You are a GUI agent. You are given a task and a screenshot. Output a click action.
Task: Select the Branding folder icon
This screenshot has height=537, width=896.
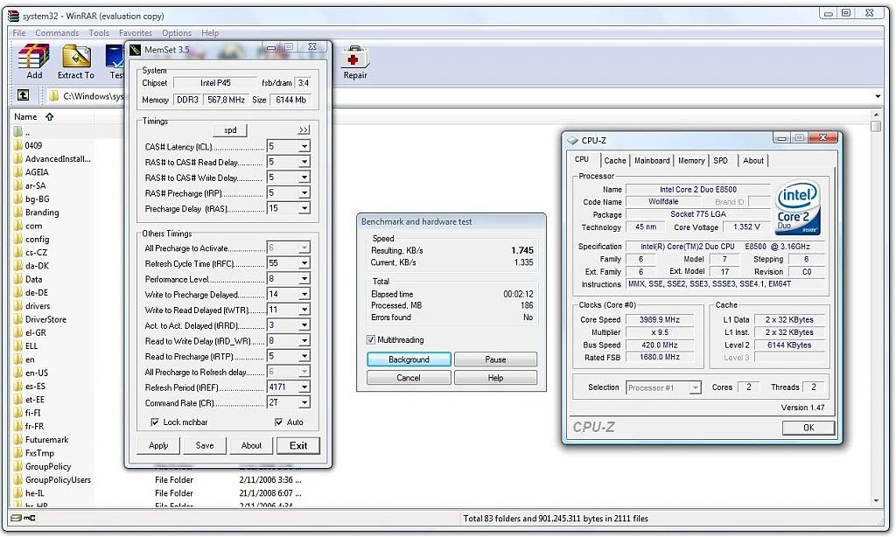[18, 212]
